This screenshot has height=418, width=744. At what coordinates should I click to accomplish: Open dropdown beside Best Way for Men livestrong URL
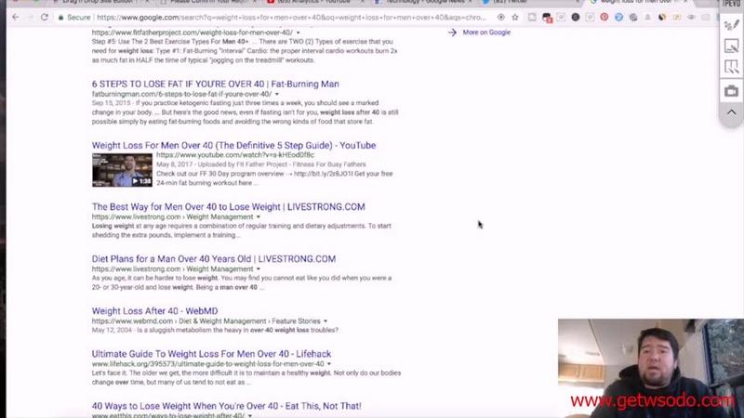point(259,217)
